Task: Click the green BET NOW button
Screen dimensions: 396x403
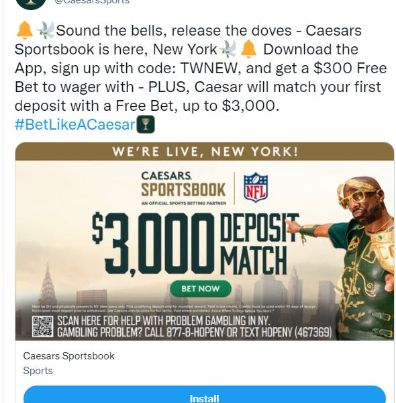Action: (201, 289)
